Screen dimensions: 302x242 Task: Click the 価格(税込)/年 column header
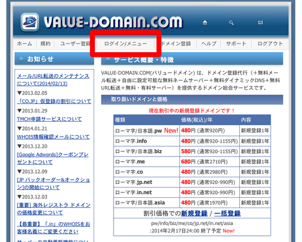pos(197,120)
